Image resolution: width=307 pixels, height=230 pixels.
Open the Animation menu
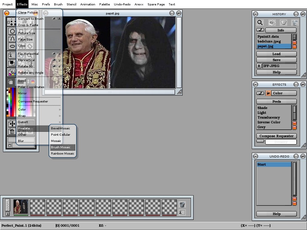tap(88, 4)
